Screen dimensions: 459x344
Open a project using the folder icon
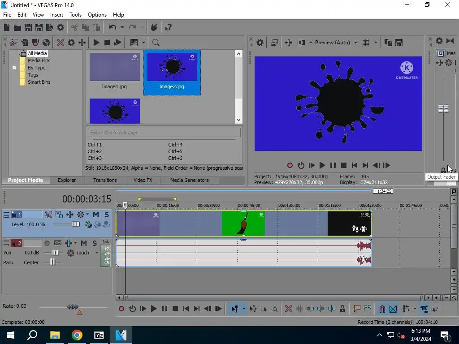click(x=17, y=27)
